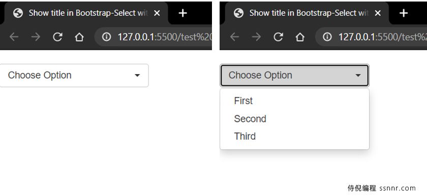Click back arrow in left browser
Image resolution: width=427 pixels, height=196 pixels.
(14, 37)
